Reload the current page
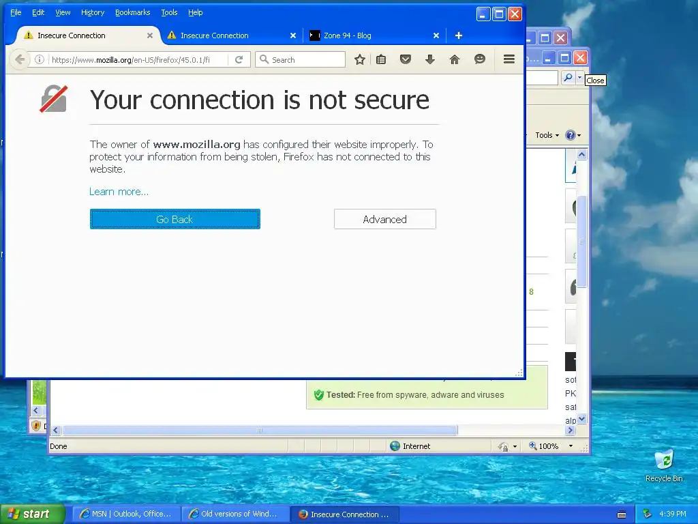Screen dimensions: 698x524 [x=239, y=59]
